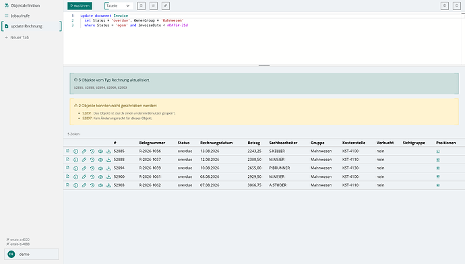Preview invoice 52894 with the eye icon
465x264 pixels.
coord(100,168)
